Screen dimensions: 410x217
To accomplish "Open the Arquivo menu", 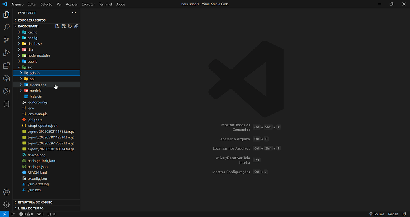I will (x=17, y=4).
